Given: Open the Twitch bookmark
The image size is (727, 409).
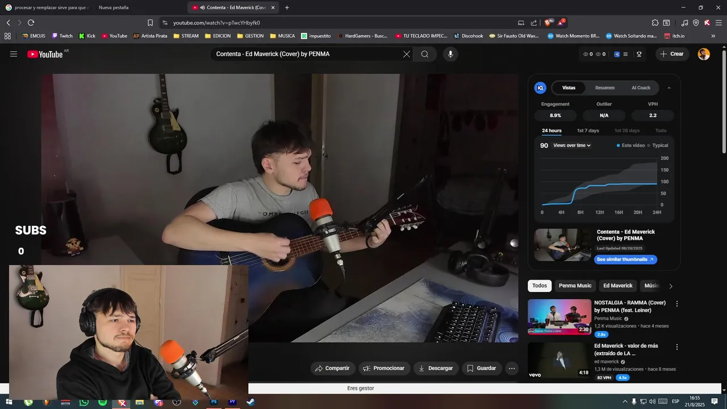Looking at the screenshot, I should [x=62, y=36].
